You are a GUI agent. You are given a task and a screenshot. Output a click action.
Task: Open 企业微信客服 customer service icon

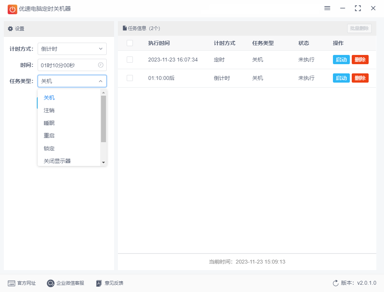pos(50,283)
